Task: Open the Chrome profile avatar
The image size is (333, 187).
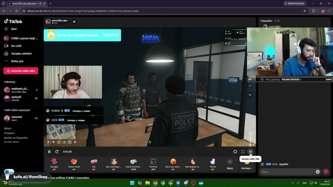Action: [x=323, y=11]
